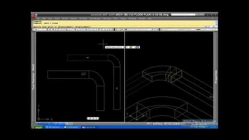
Task: Open the Window menu
Action: click(142, 19)
